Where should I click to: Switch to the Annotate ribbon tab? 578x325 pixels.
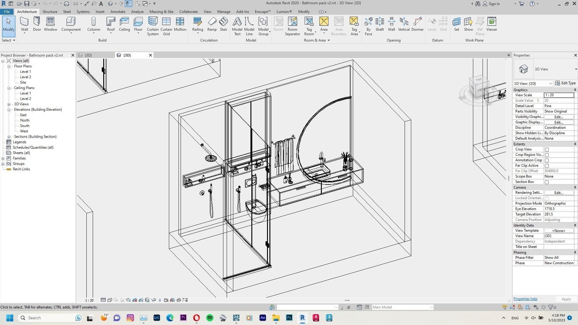click(x=118, y=11)
